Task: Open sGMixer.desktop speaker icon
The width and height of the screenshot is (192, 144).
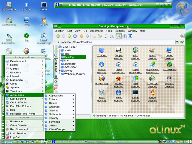Action: pos(152,82)
